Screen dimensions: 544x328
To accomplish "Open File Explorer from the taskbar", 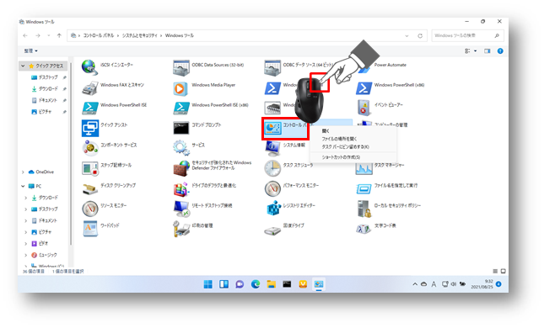I will coord(272,284).
